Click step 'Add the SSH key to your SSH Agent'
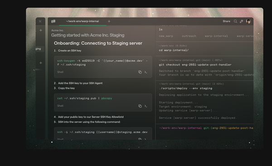This screenshot has height=166, width=272. (x=80, y=83)
